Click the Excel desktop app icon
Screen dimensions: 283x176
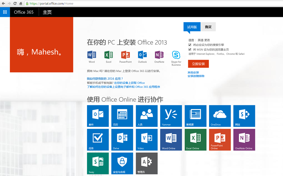point(109,55)
